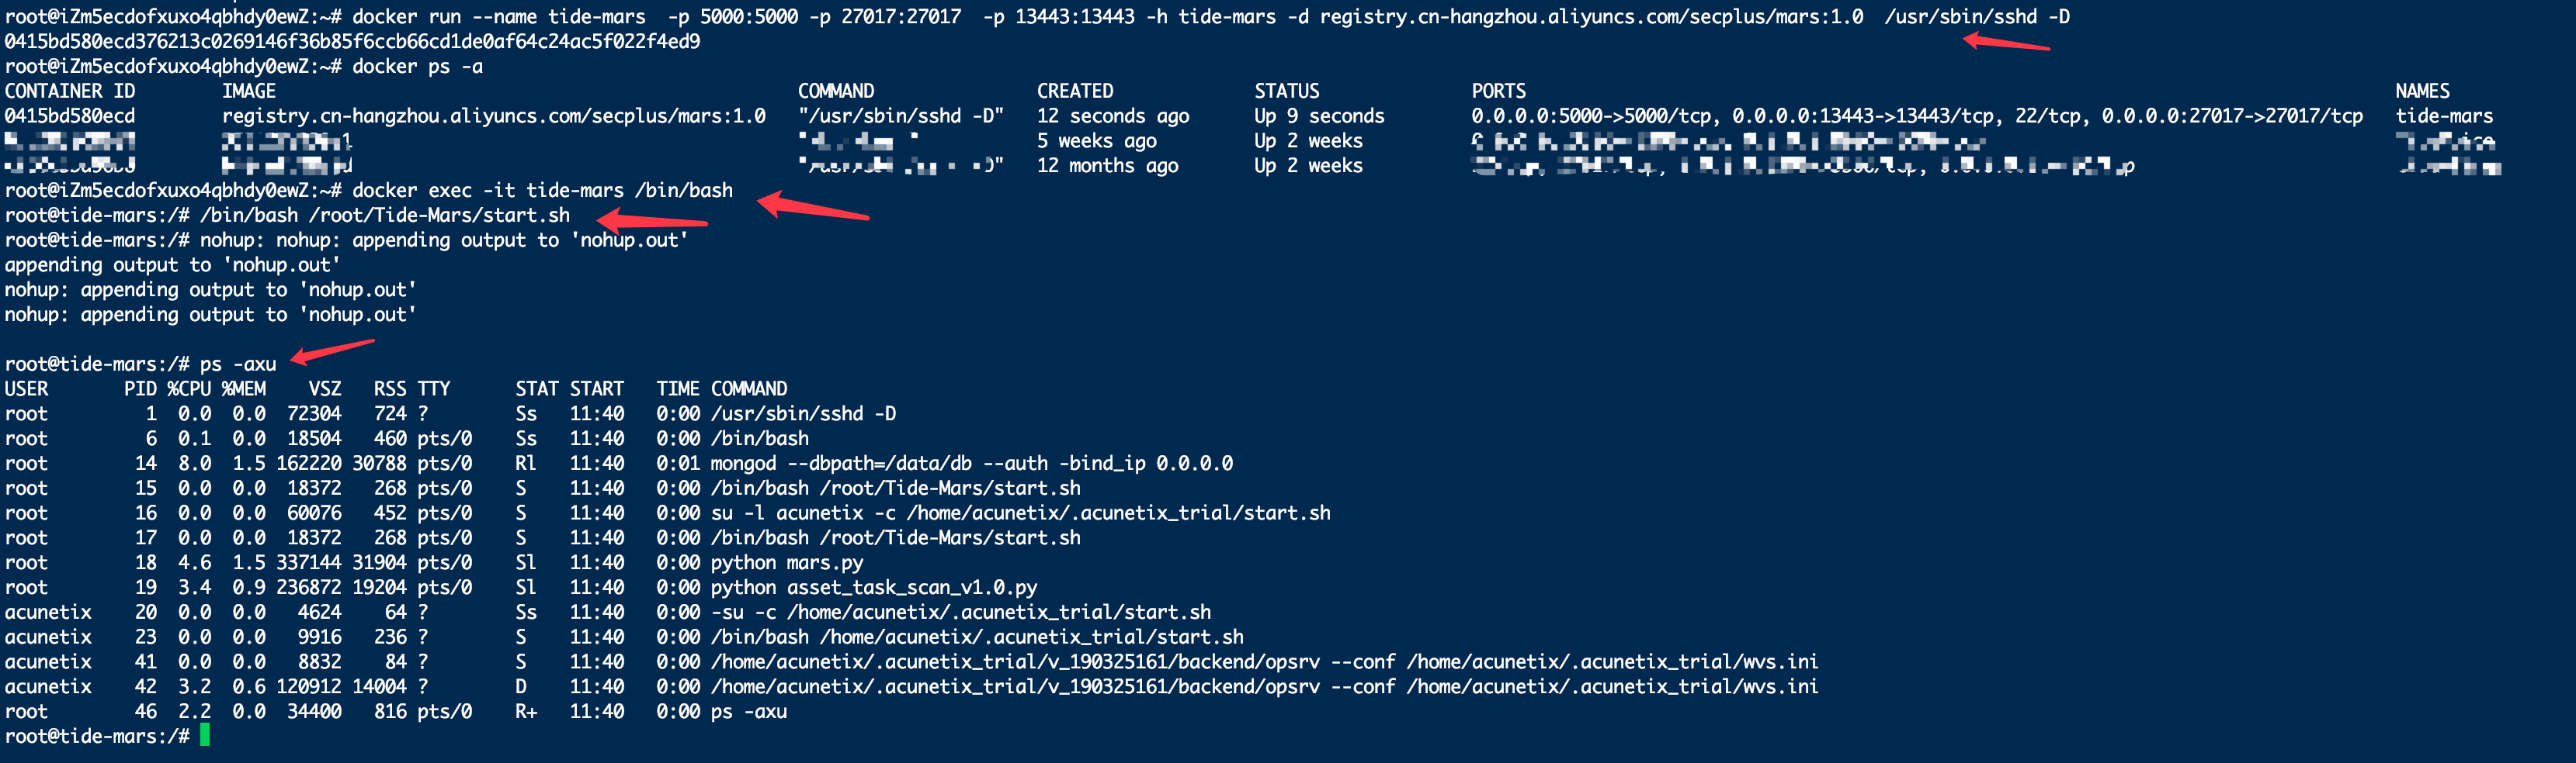The height and width of the screenshot is (763, 2576).
Task: Click the green terminal cursor block
Action: point(205,736)
